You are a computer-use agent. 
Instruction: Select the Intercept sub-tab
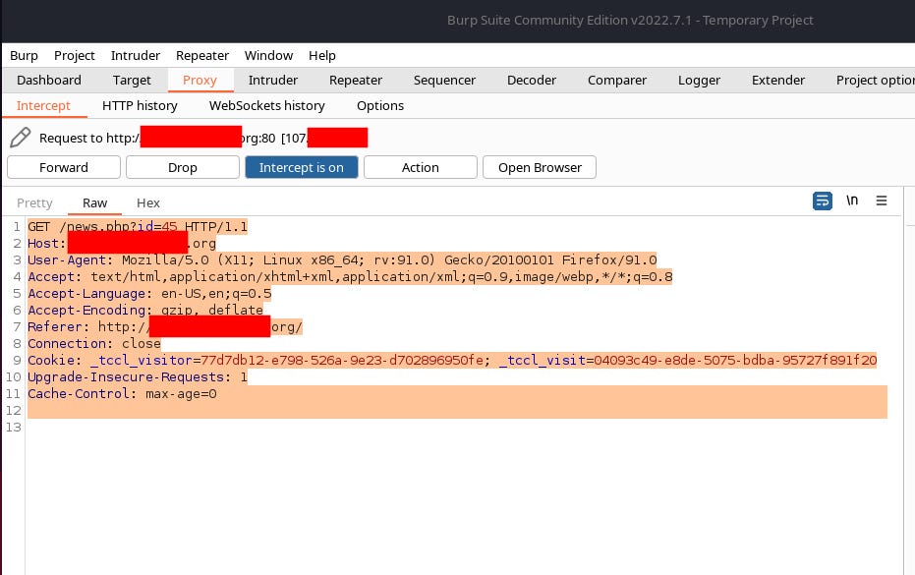[x=44, y=105]
